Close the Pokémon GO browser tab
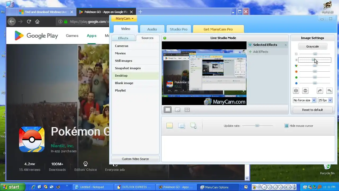339x191 pixels. (131, 12)
